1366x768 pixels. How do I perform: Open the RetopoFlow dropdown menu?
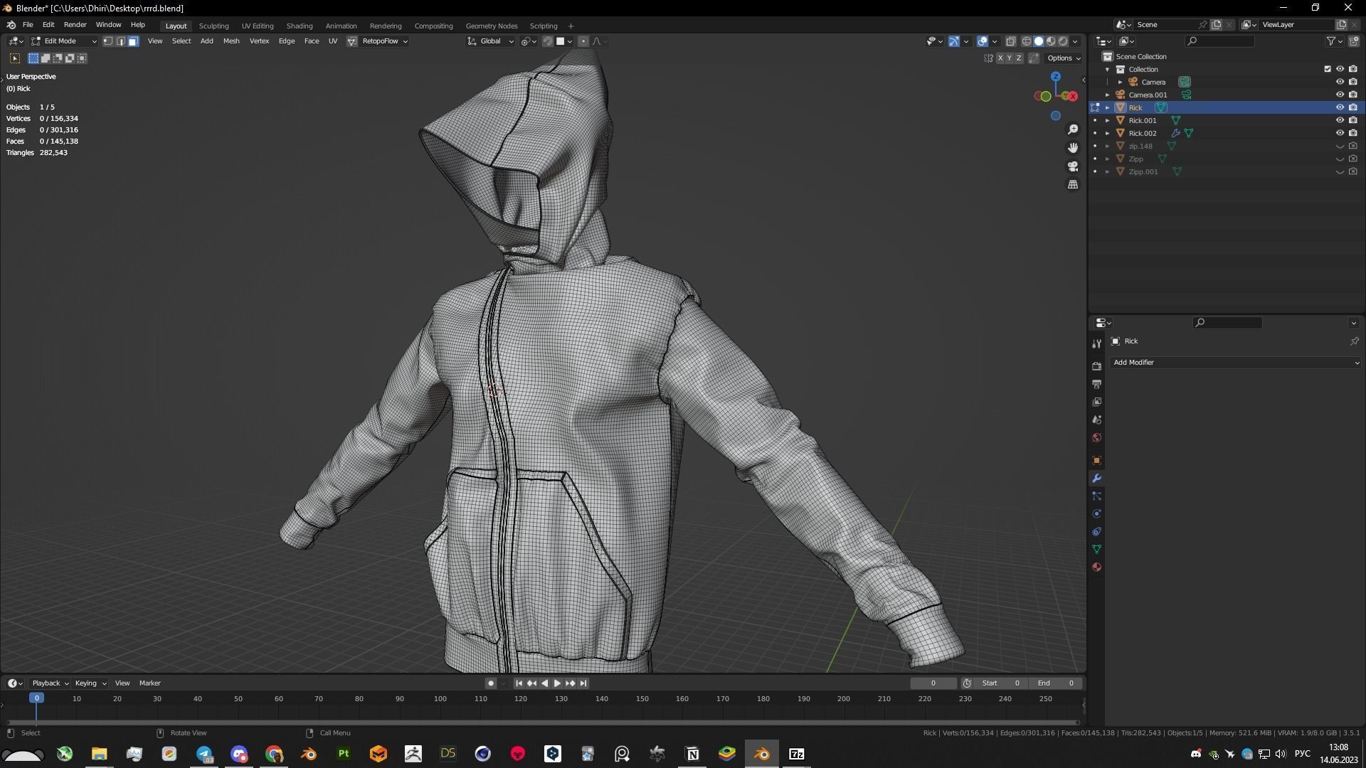(x=385, y=41)
